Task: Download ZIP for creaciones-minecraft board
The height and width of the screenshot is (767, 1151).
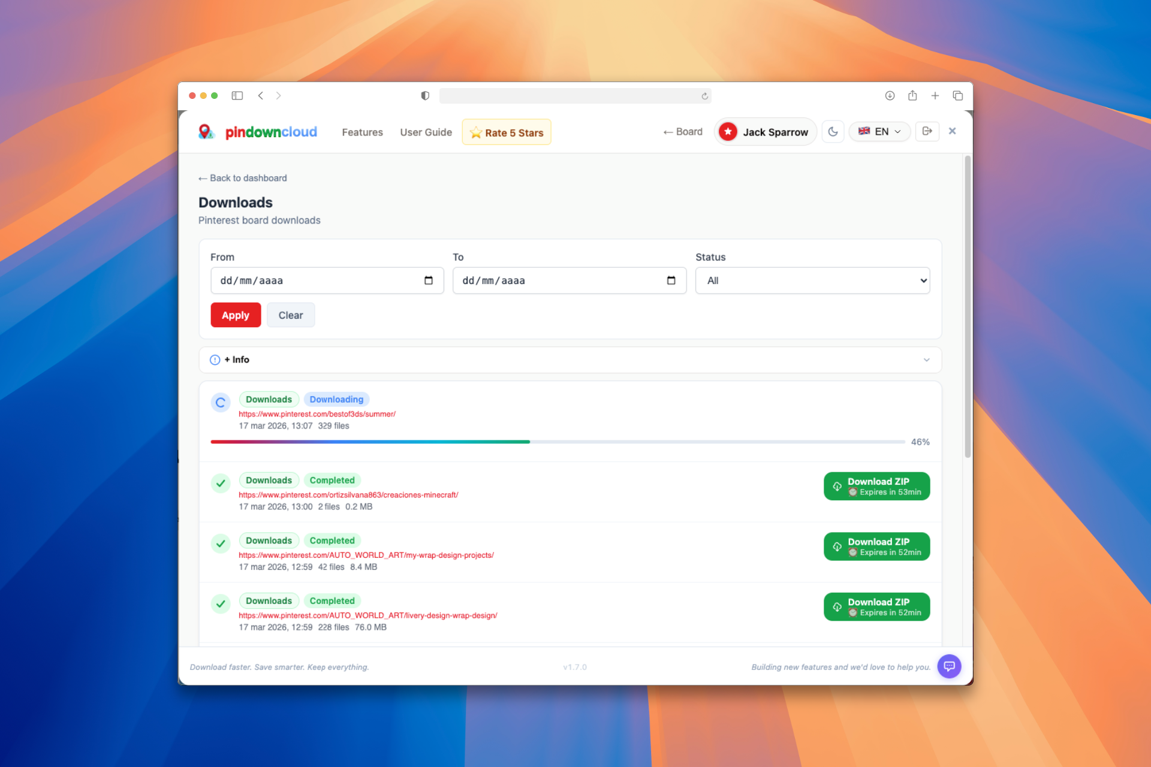Action: (x=876, y=486)
